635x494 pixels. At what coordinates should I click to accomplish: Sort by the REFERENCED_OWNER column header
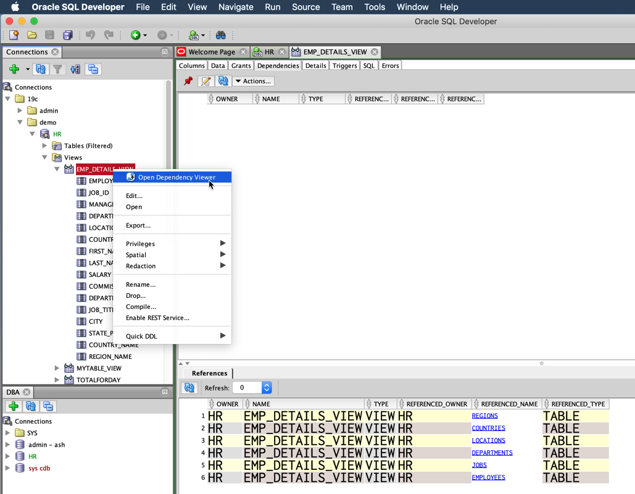[x=433, y=404]
